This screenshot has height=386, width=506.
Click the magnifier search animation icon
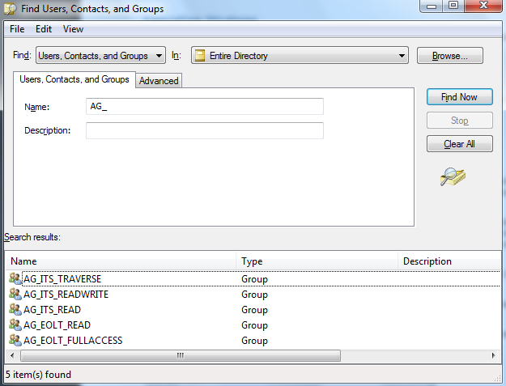tap(453, 176)
